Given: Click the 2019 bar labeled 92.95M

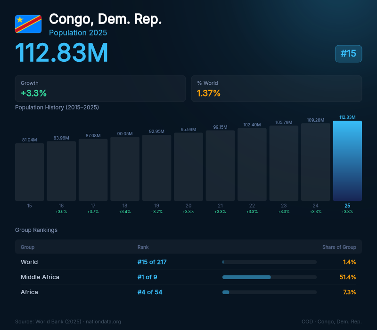Looking at the screenshot, I should pos(157,168).
